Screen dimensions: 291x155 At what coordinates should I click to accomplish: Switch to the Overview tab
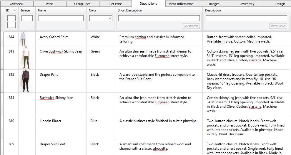(16, 4)
